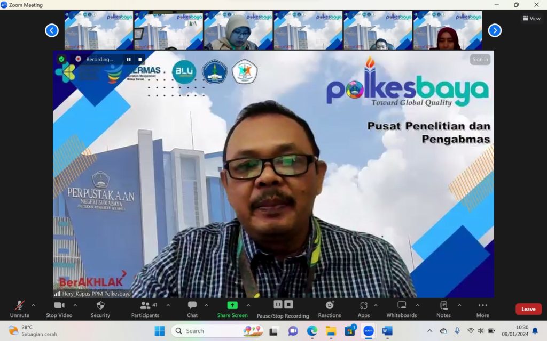
Task: Switch to Zoom app on the taskbar
Action: (369, 331)
